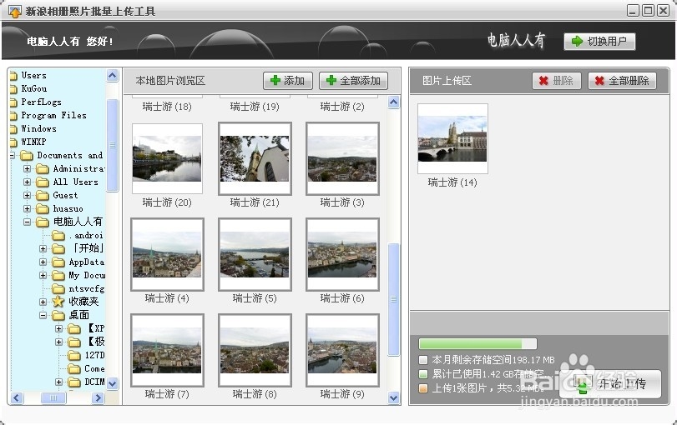Screen dimensions: 677x425
Task: Select the 瑞士游 (5) thumbnail
Action: 255,254
